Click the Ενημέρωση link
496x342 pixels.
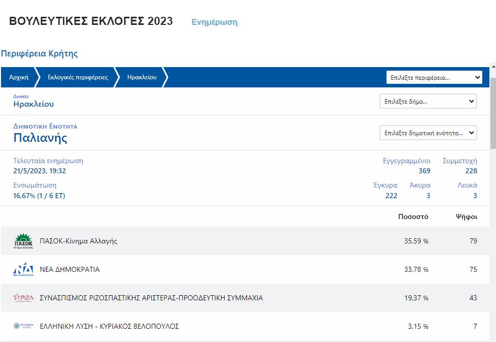(214, 22)
